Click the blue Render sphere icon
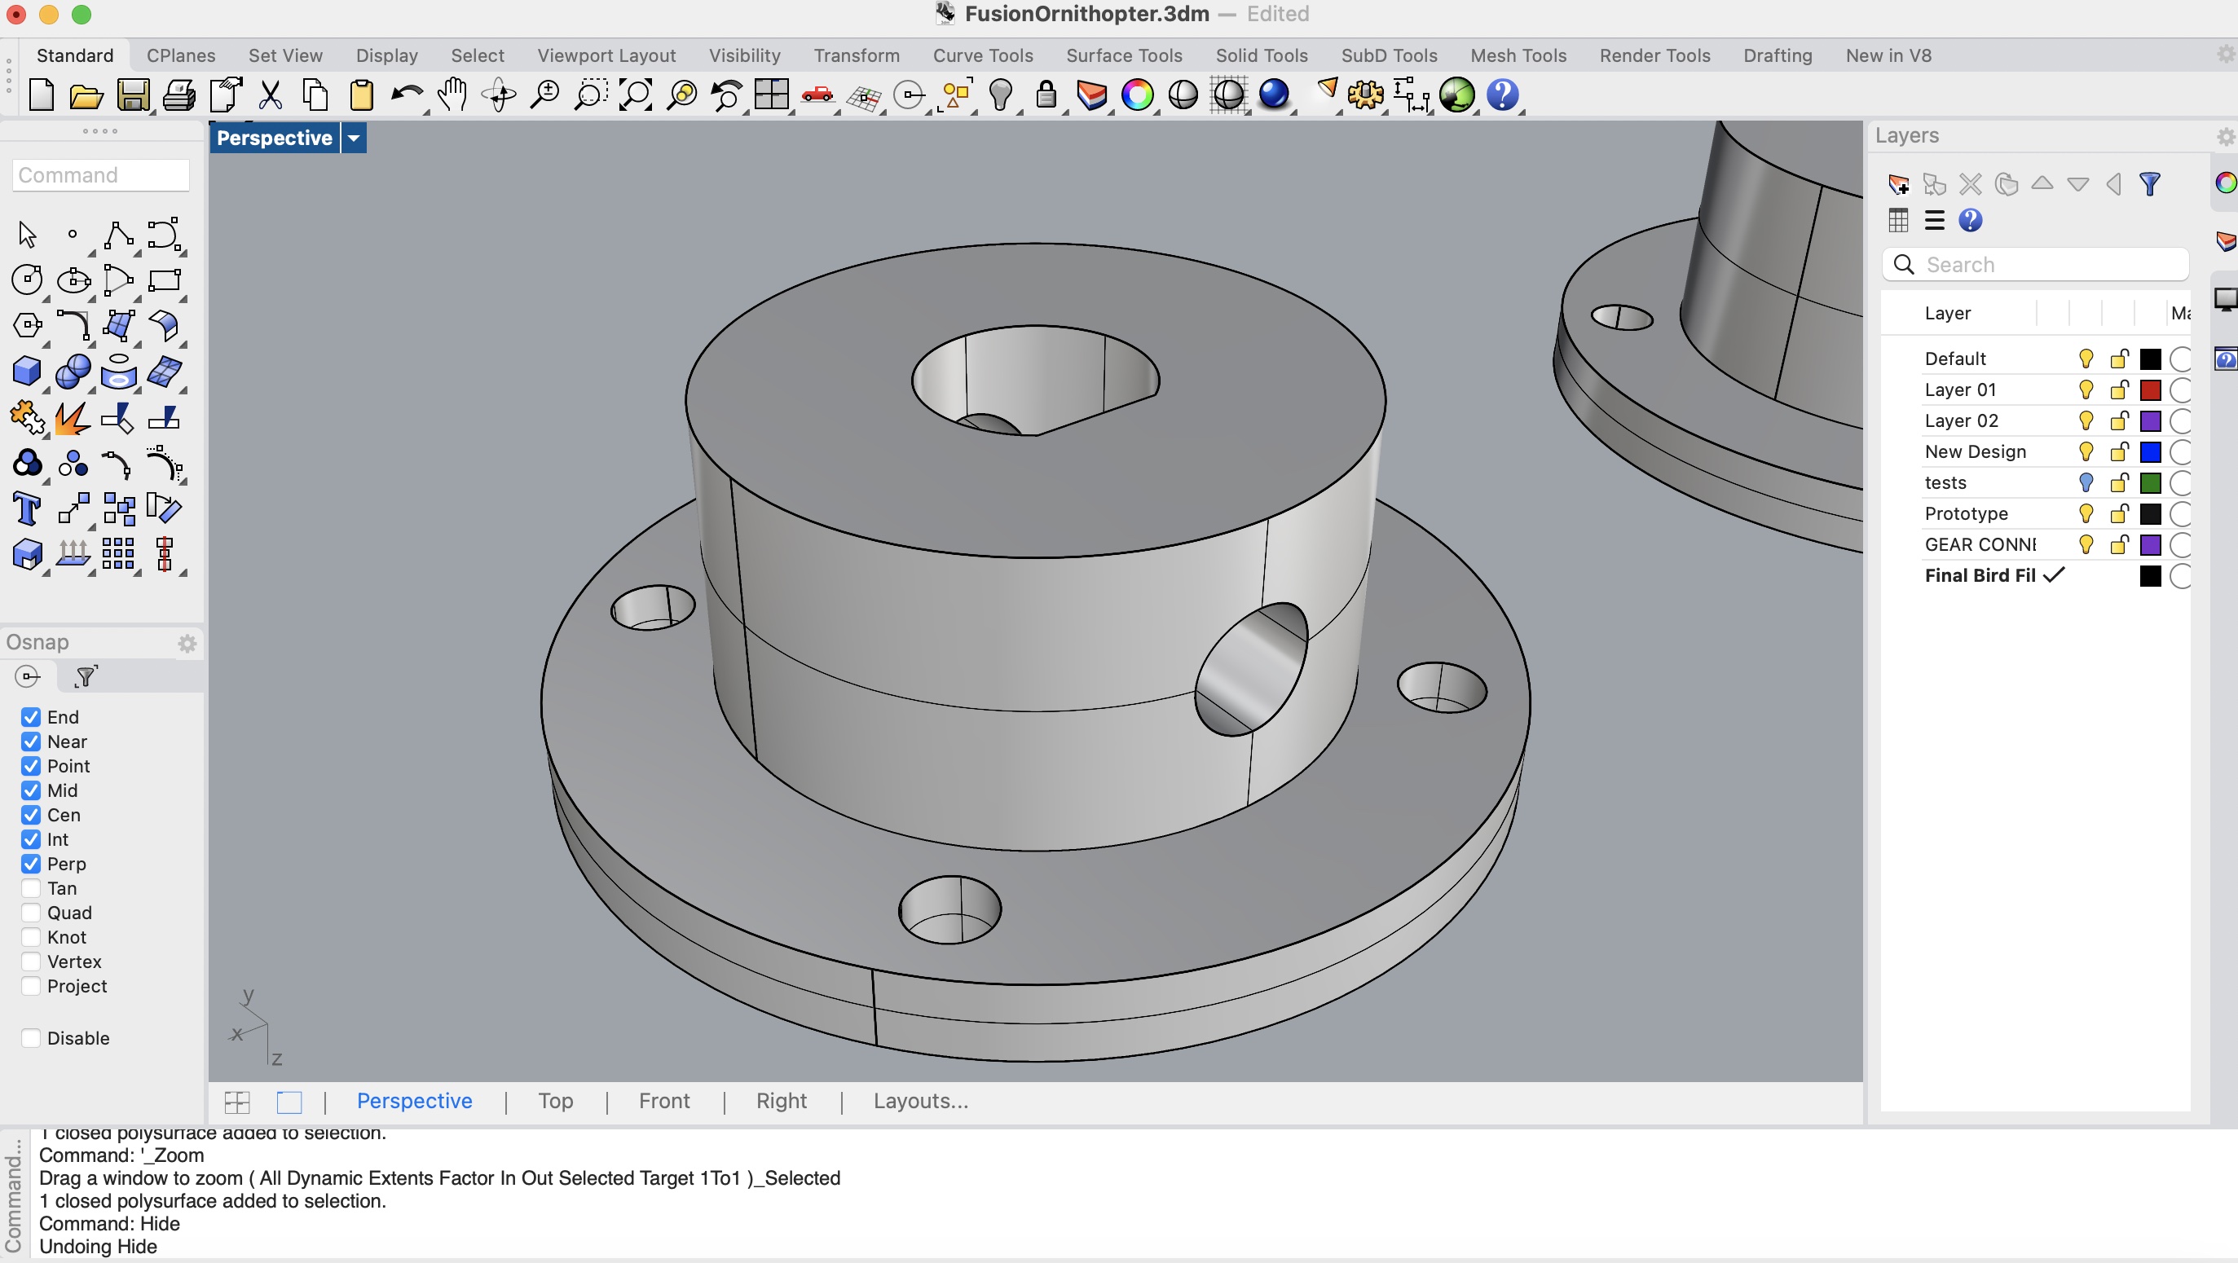Image resolution: width=2238 pixels, height=1263 pixels. (x=1274, y=95)
